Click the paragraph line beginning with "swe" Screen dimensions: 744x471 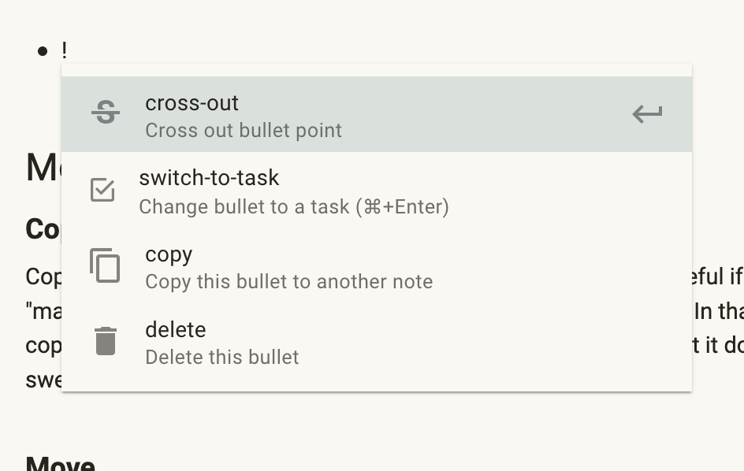click(43, 380)
